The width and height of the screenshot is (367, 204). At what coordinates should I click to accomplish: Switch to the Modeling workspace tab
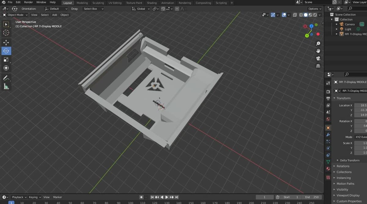(82, 3)
